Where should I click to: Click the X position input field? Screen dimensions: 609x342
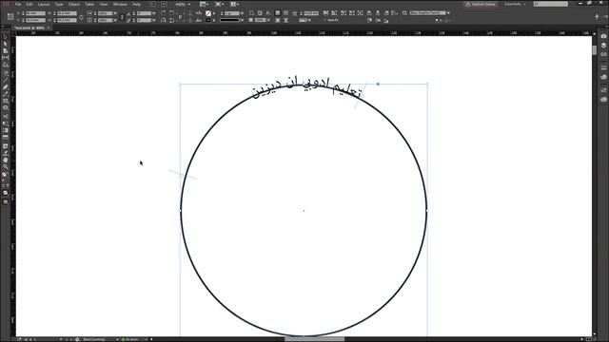pyautogui.click(x=35, y=13)
